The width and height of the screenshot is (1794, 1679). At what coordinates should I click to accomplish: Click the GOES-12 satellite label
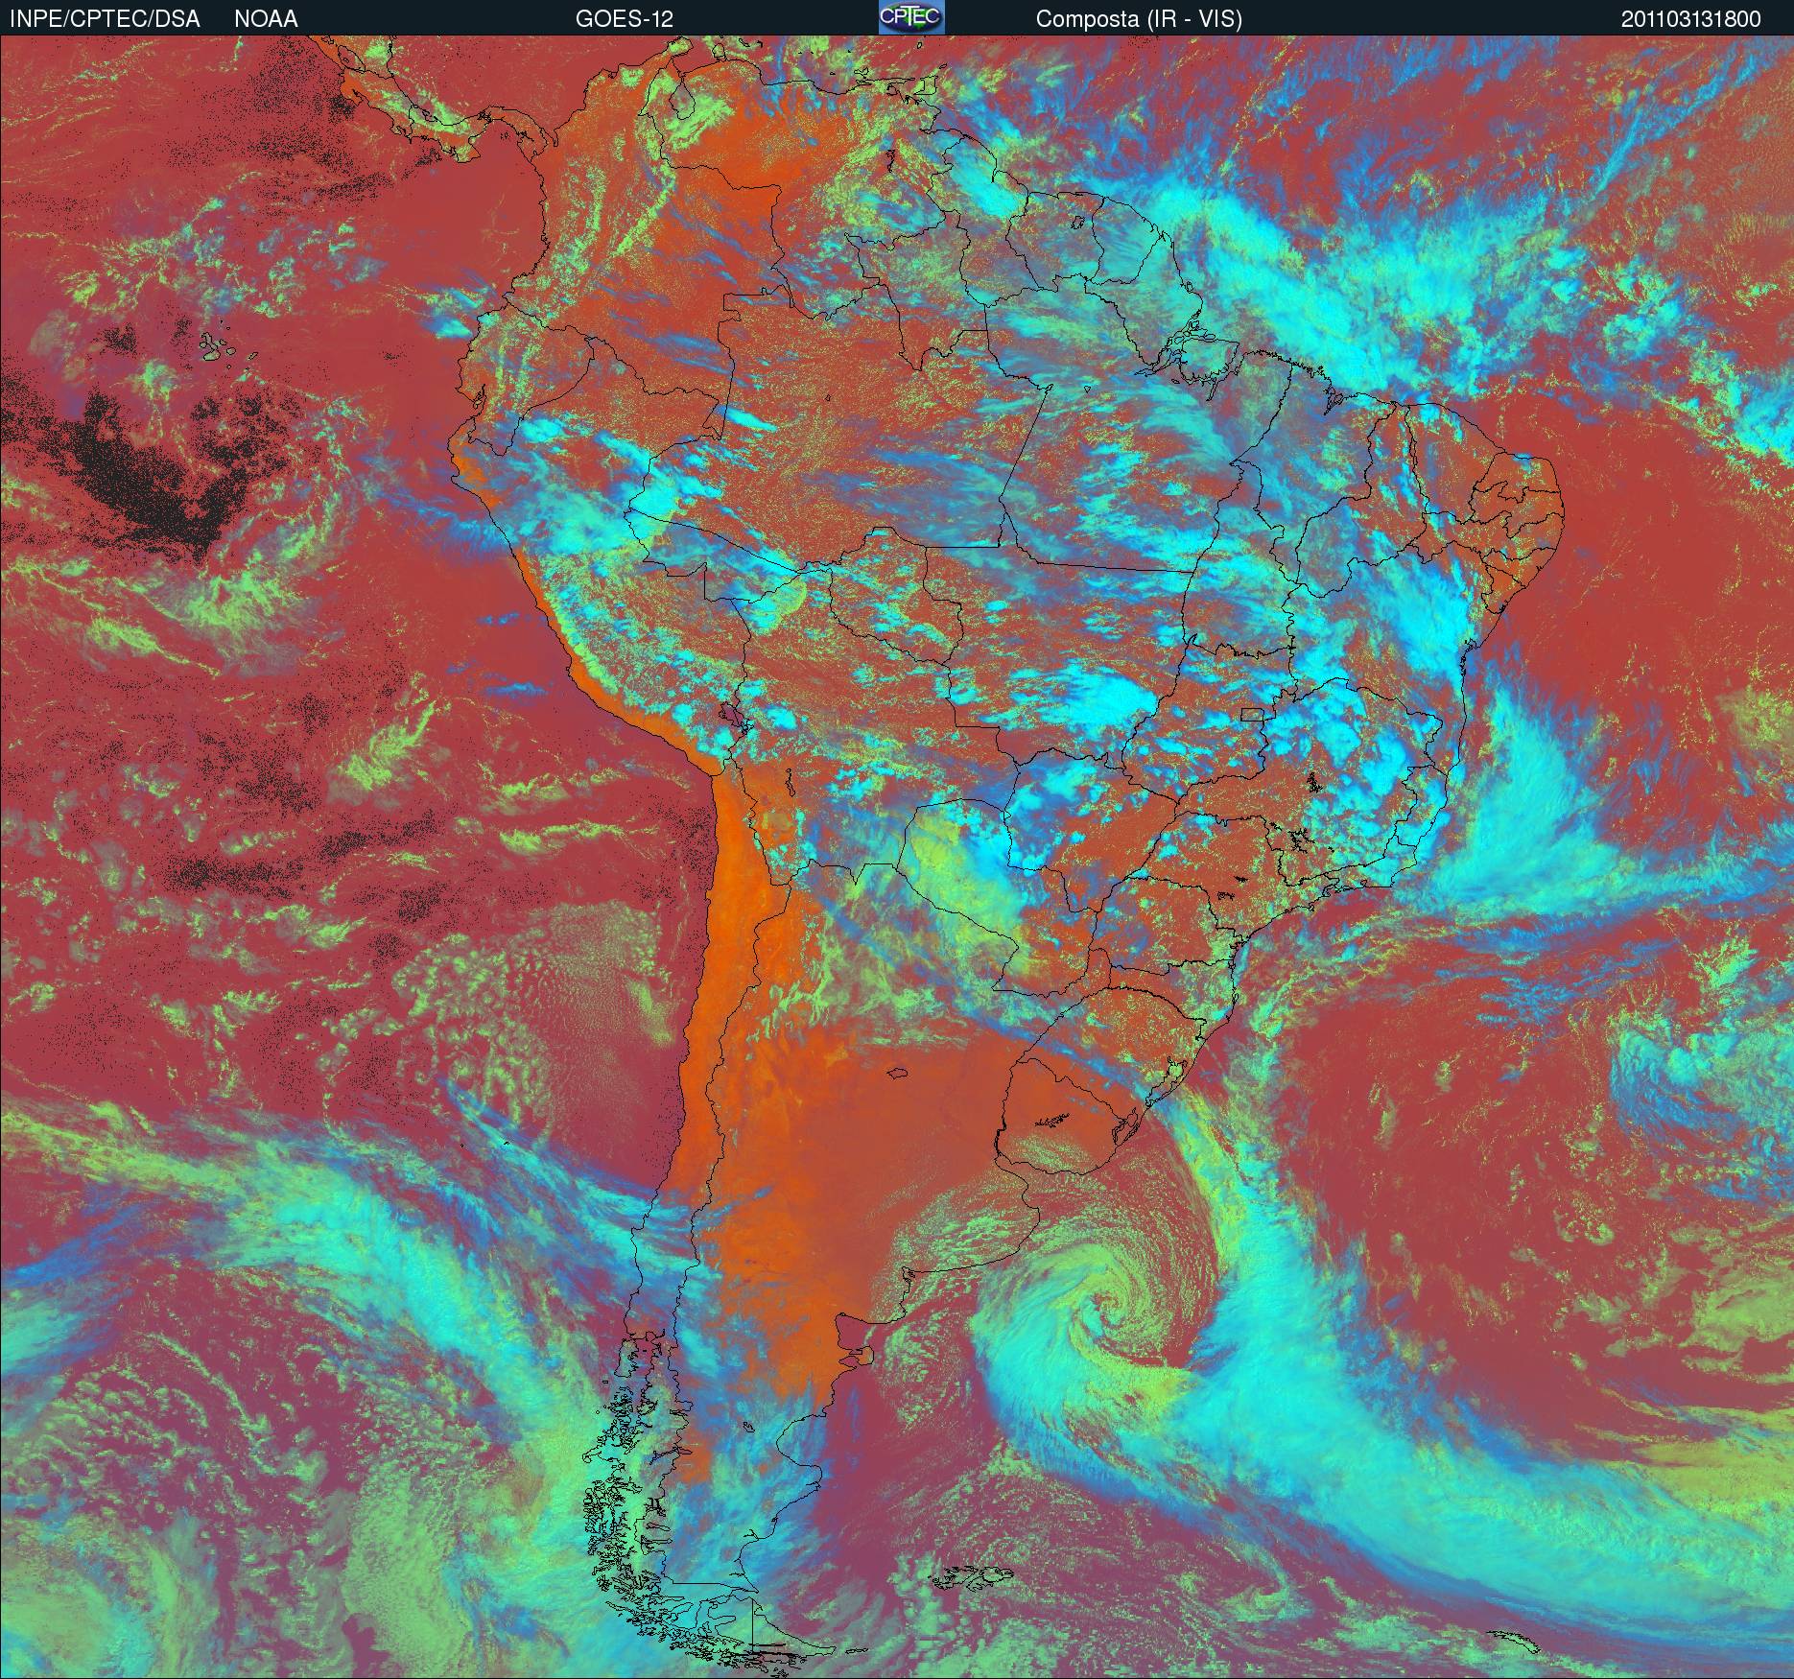(x=624, y=19)
